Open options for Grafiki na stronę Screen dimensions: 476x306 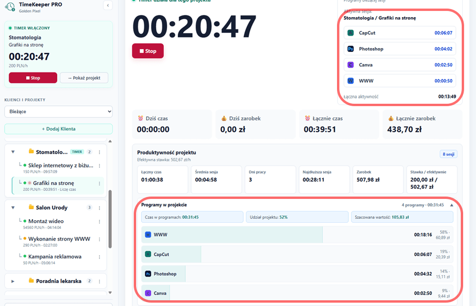click(99, 184)
